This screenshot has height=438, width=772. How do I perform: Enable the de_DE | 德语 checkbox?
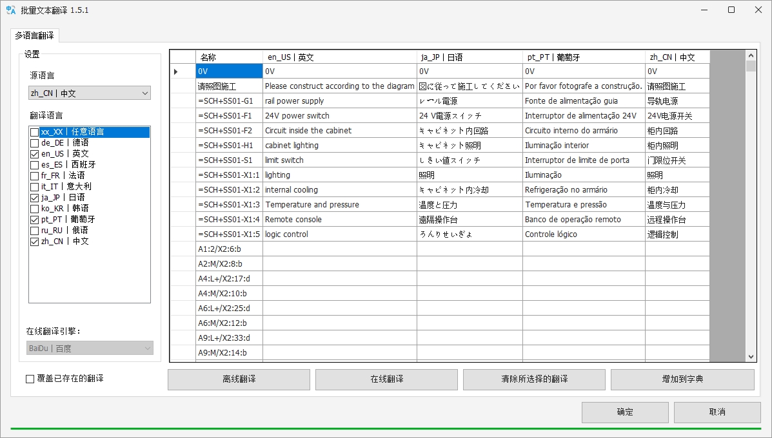[x=34, y=143]
